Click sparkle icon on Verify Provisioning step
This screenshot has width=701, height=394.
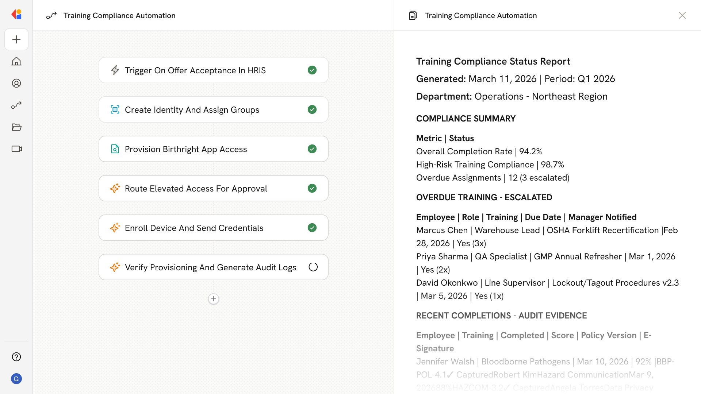coord(115,267)
